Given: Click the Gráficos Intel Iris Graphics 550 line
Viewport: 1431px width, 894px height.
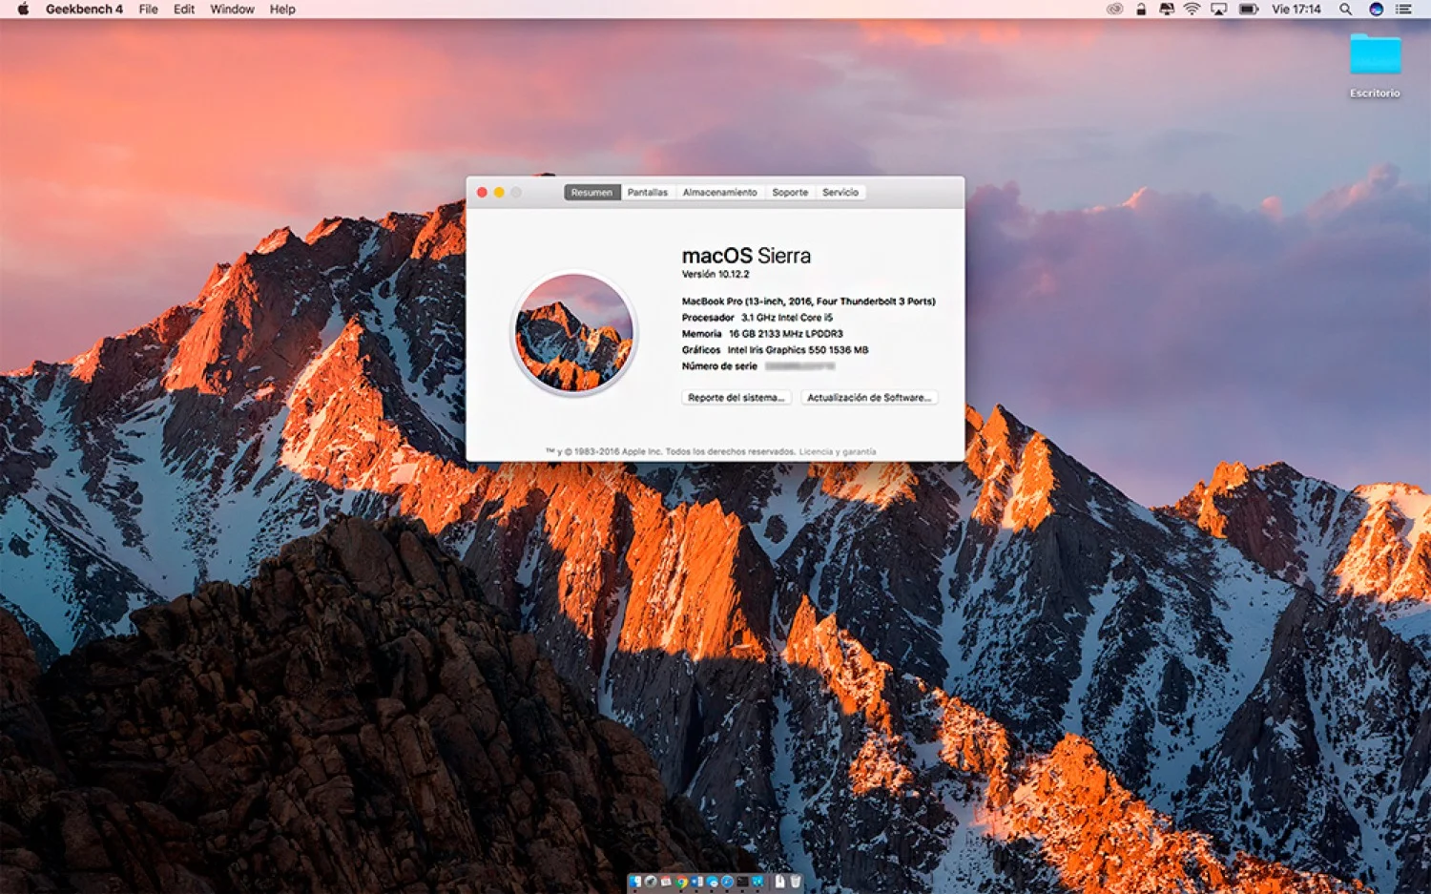Looking at the screenshot, I should coord(776,350).
